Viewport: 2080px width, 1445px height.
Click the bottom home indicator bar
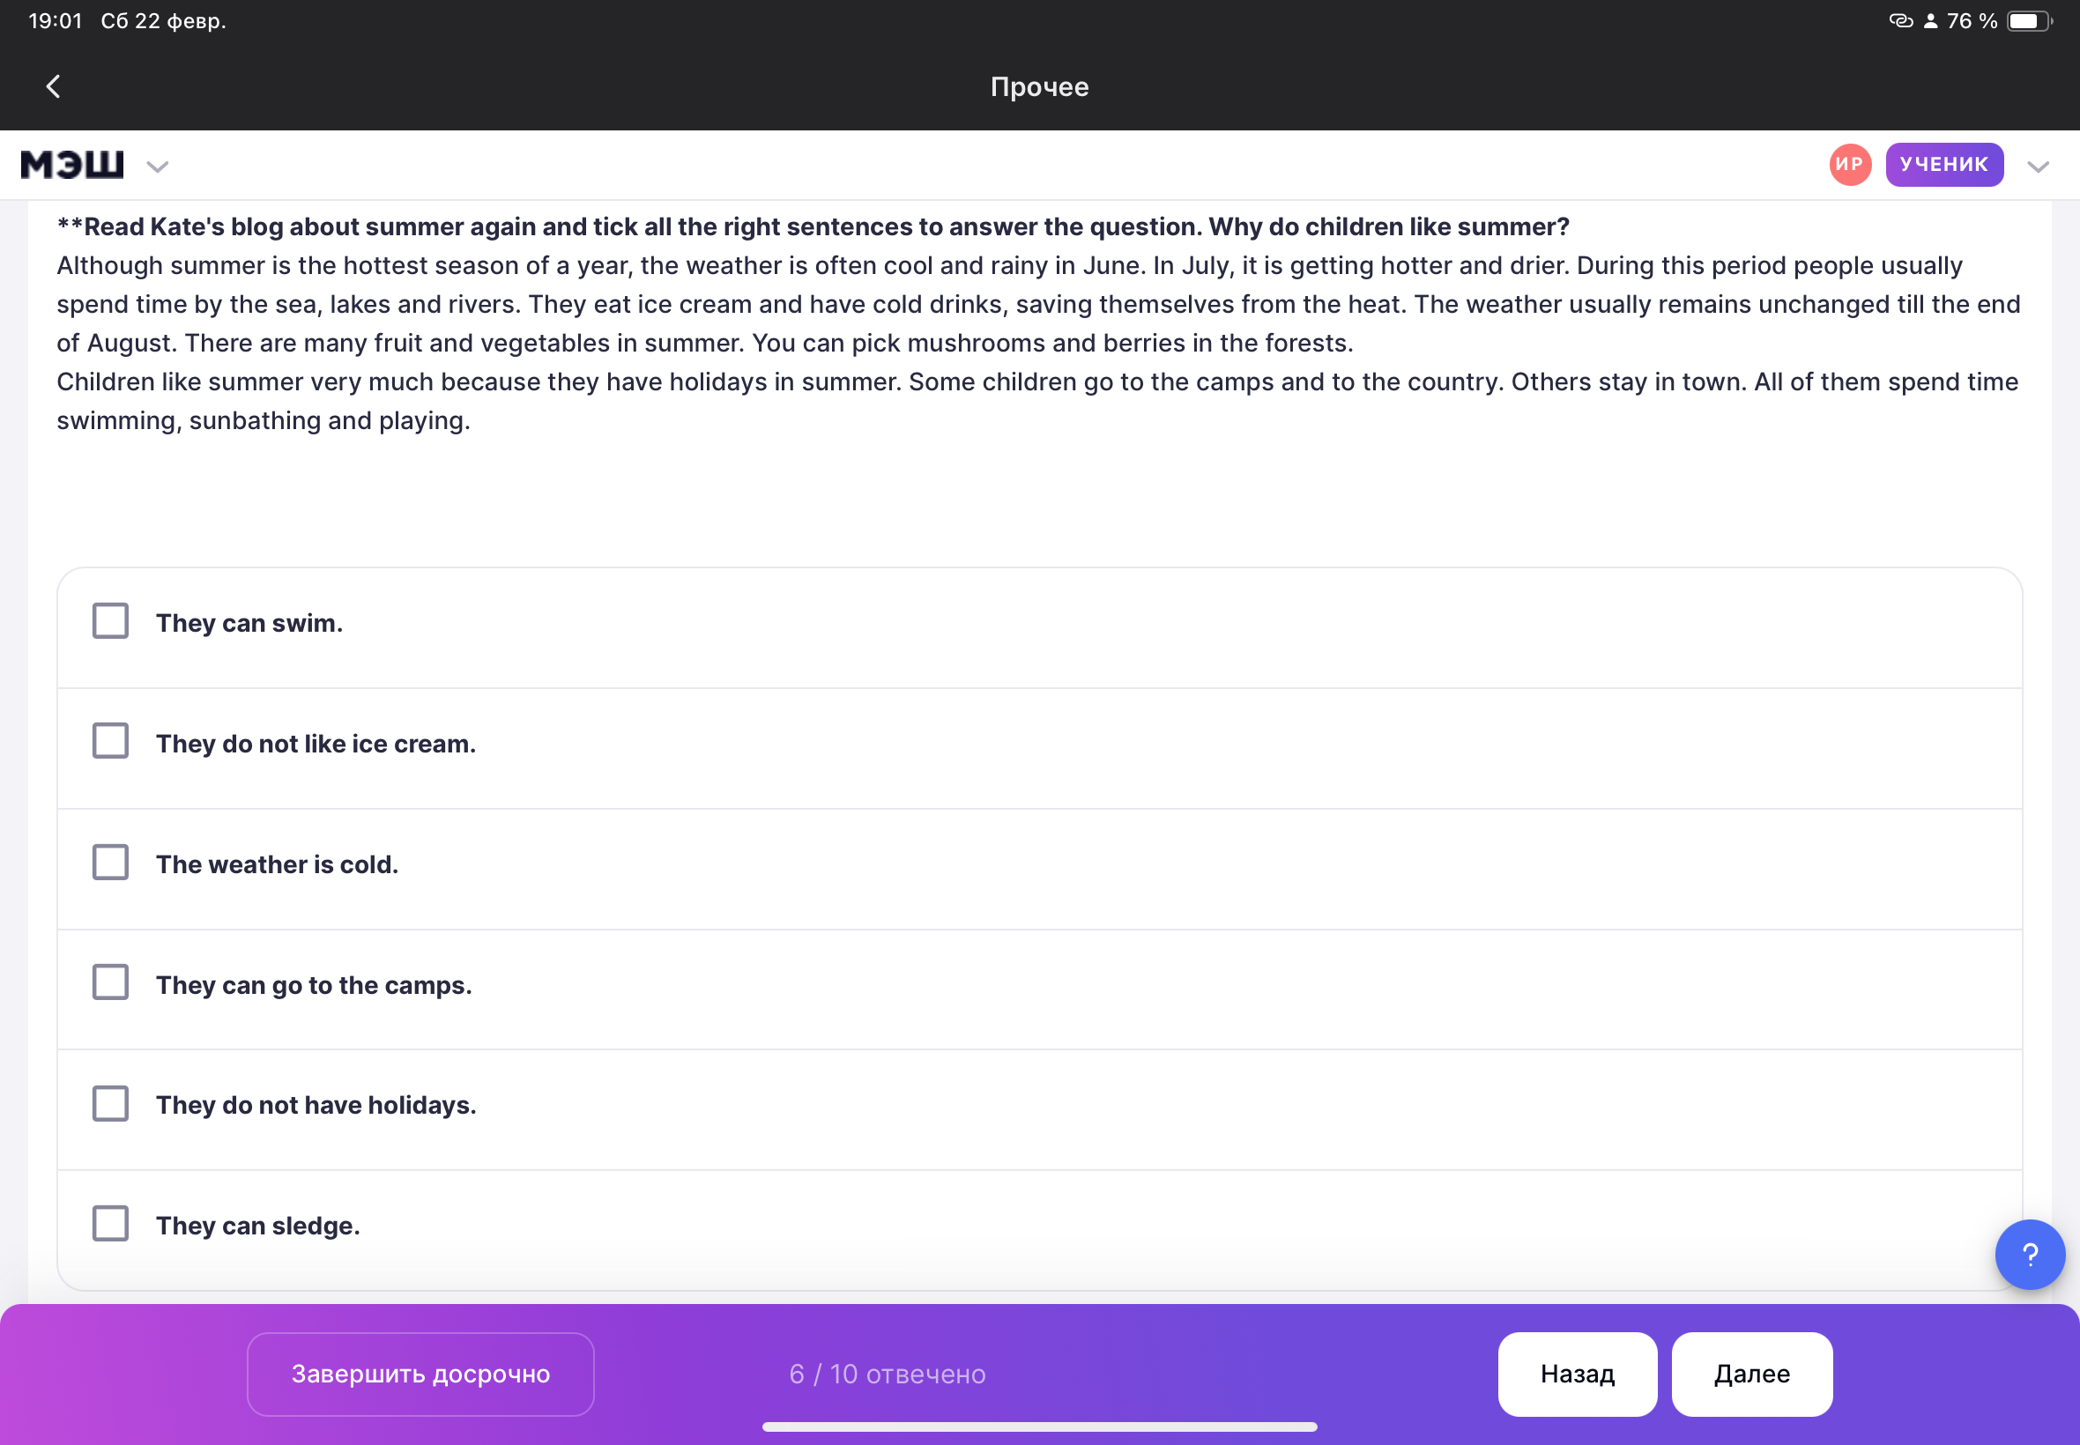click(1039, 1426)
